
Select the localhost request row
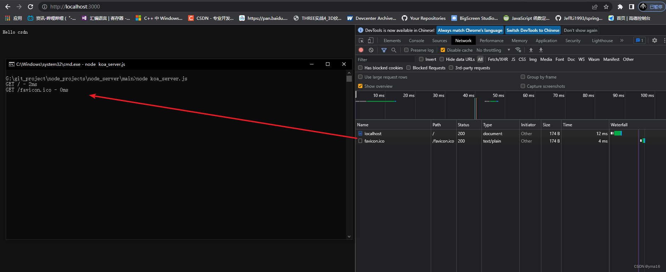pos(510,133)
